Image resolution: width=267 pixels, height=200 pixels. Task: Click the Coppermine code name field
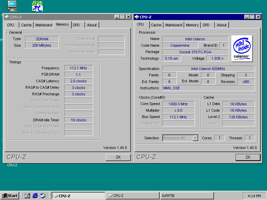pos(180,45)
